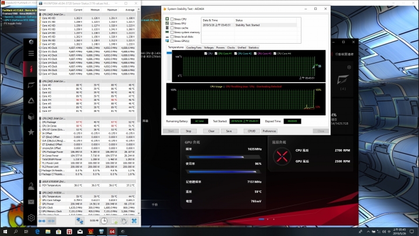The image size is (419, 236).
Task: Enable Stress cache checkbox
Action: point(172,28)
